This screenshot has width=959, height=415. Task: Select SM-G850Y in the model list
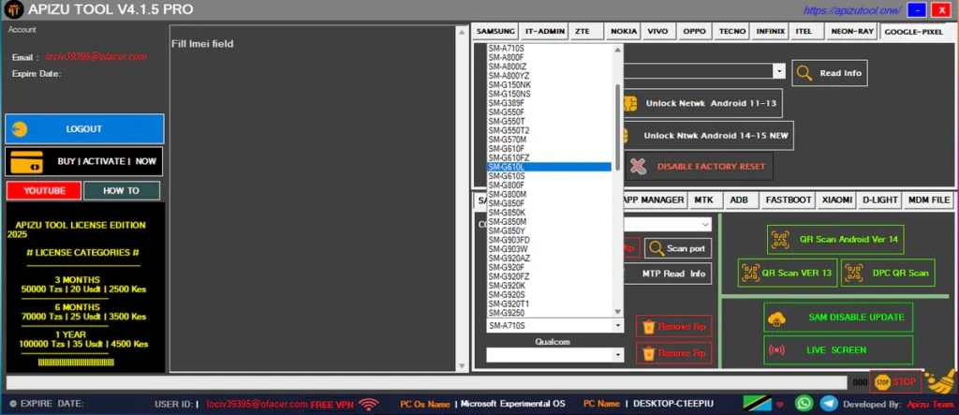[549, 230]
